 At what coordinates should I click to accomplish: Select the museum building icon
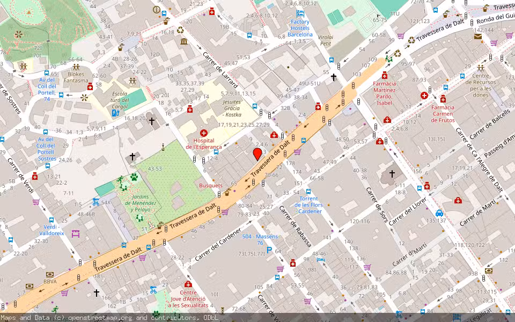(x=184, y=41)
